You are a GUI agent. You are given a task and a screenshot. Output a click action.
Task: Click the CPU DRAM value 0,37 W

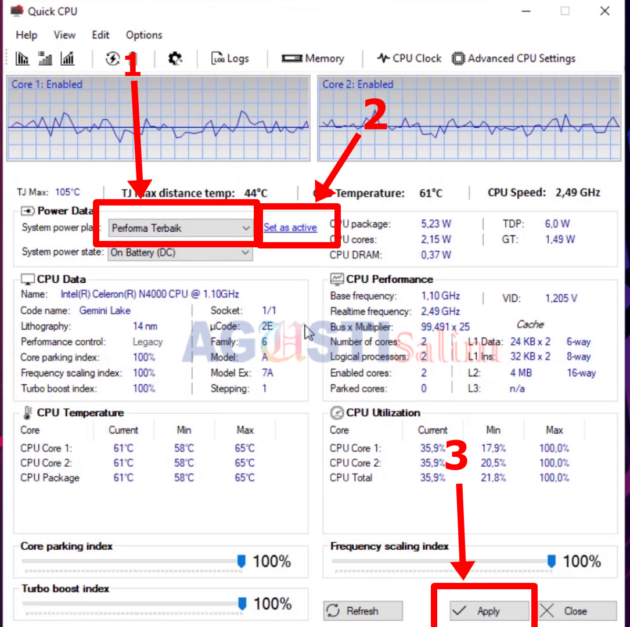coord(436,255)
